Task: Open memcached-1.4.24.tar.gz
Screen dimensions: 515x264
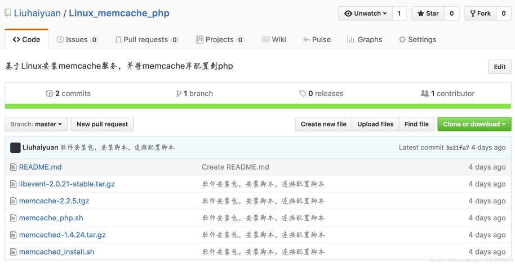Action: point(63,235)
